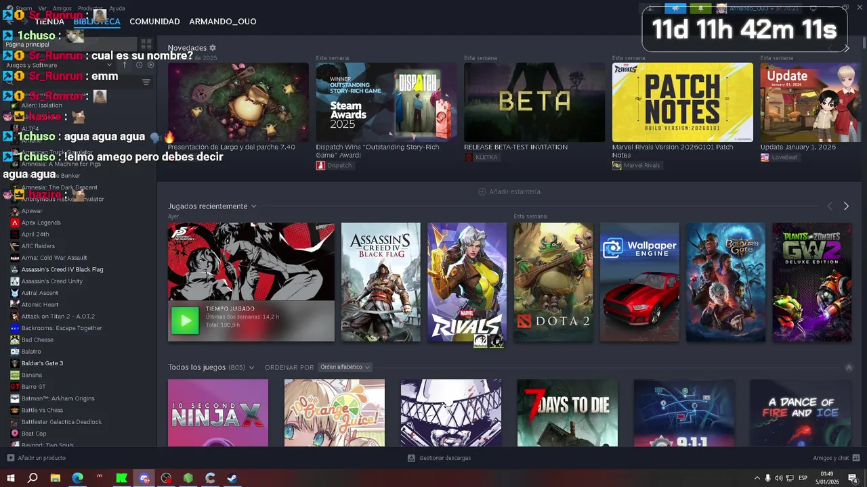Viewport: 867px width, 487px height.
Task: Select Atomic Heart in game list
Action: pyautogui.click(x=40, y=305)
